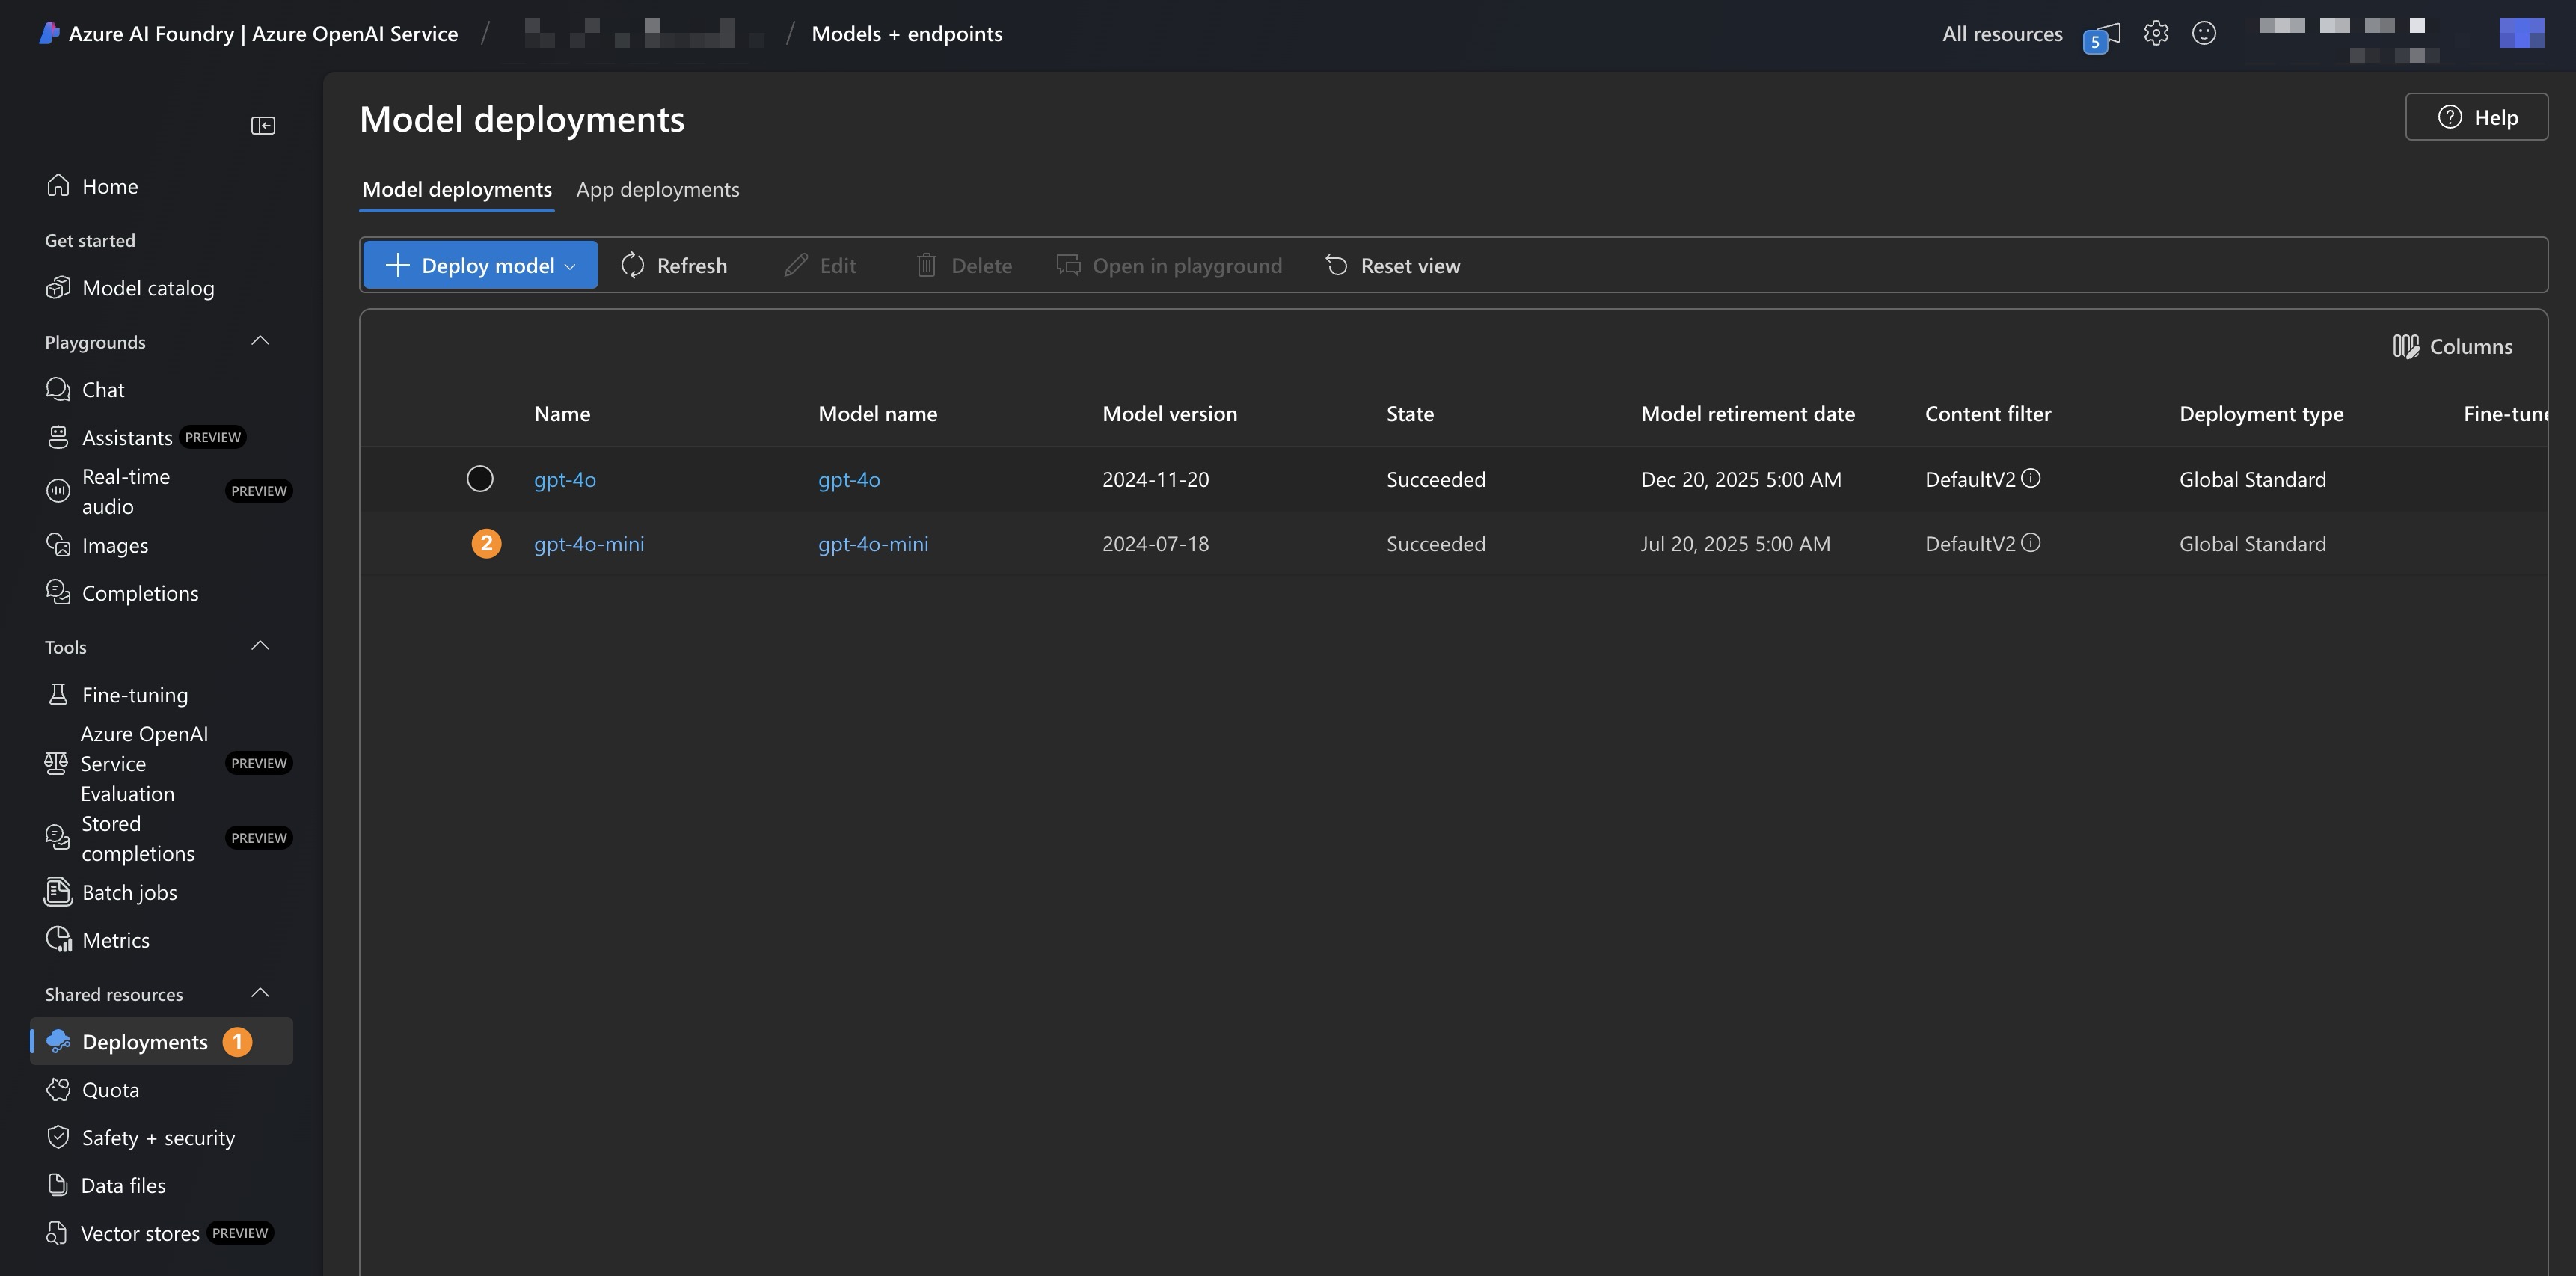Collapse the left navigation sidebar icon
2576x1276 pixels.
(x=263, y=125)
